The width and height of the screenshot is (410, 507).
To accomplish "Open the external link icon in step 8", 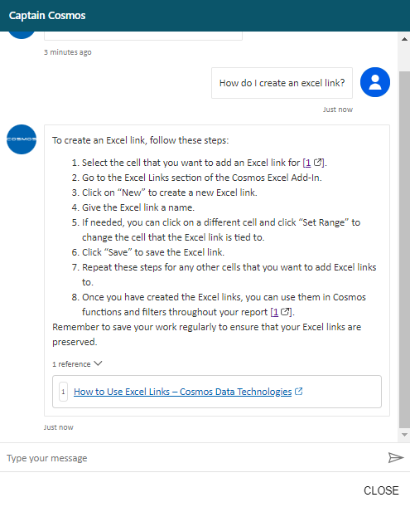I will 285,312.
